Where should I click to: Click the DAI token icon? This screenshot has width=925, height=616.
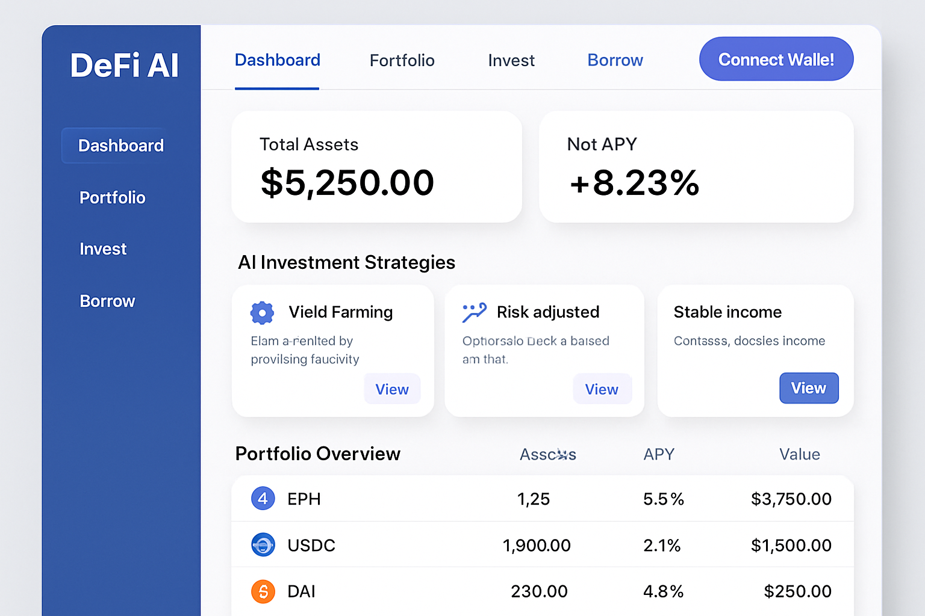[263, 591]
